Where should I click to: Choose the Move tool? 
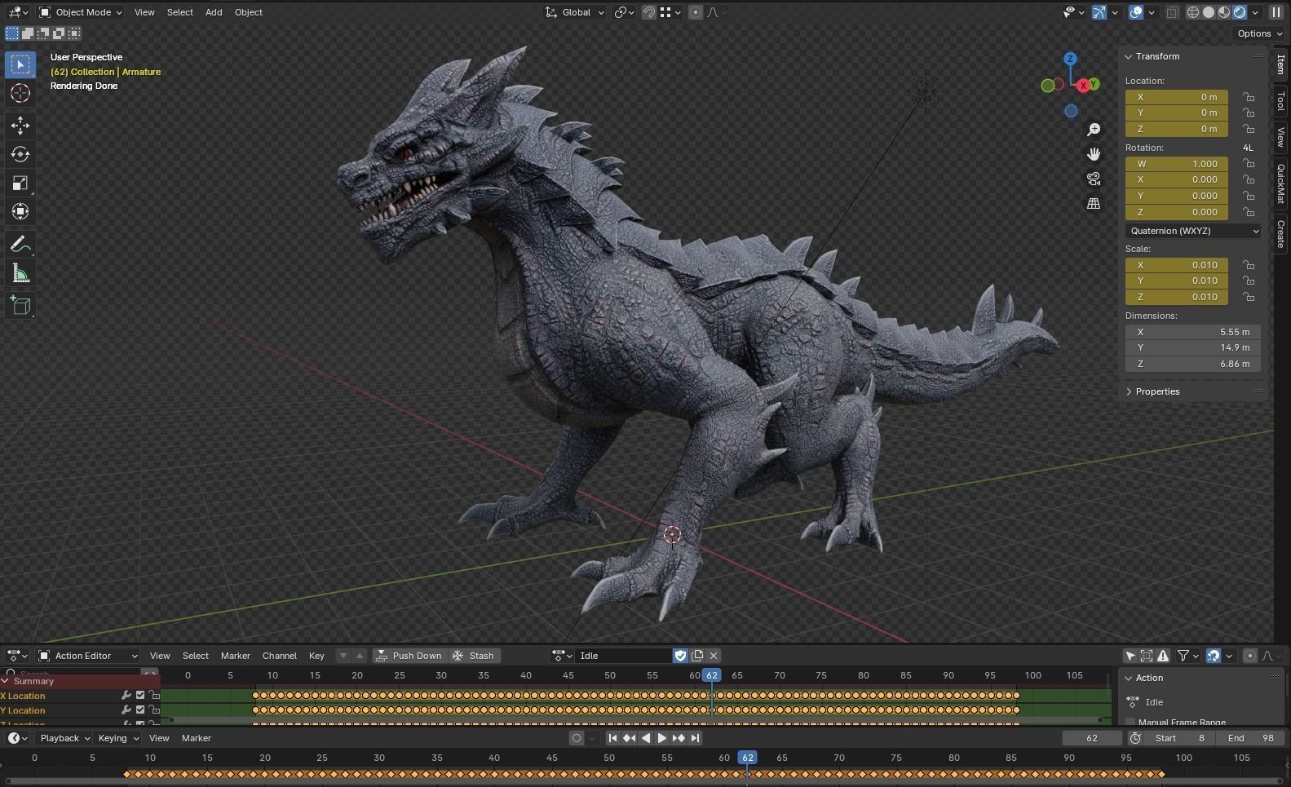(20, 126)
